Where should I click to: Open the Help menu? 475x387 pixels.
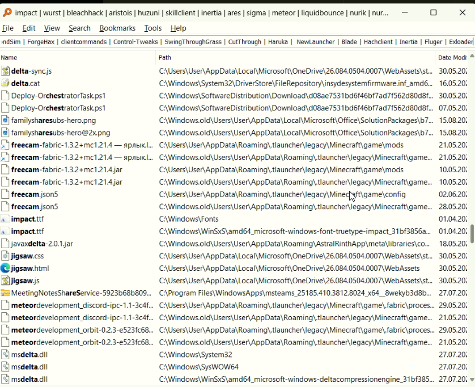click(178, 28)
